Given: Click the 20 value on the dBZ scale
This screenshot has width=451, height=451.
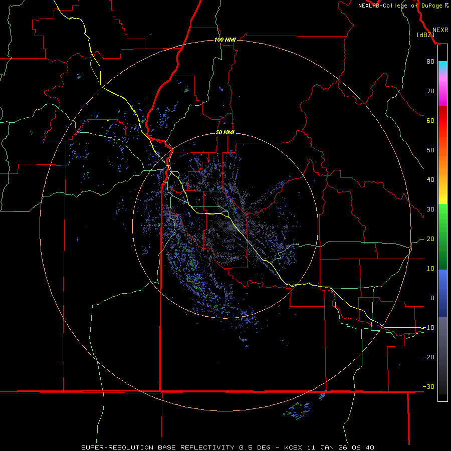Looking at the screenshot, I should click(x=430, y=239).
